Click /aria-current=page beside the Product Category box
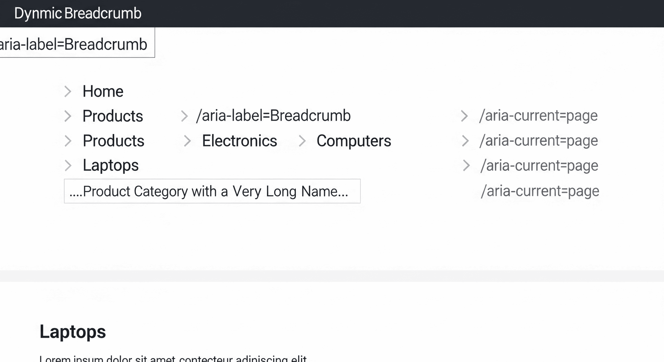The height and width of the screenshot is (362, 664). click(x=540, y=191)
